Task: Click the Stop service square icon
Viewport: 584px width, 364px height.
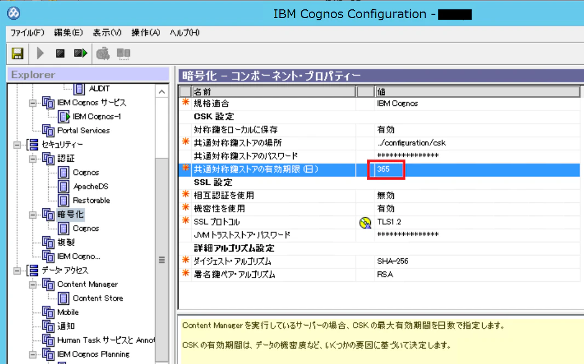Action: coord(60,53)
